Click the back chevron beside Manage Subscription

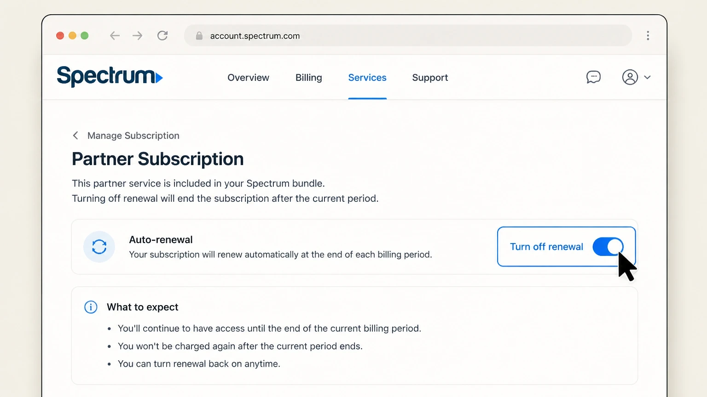coord(75,136)
